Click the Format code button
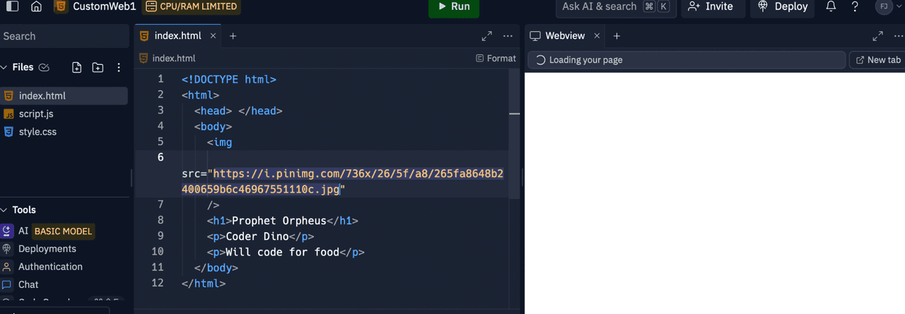 pos(496,59)
